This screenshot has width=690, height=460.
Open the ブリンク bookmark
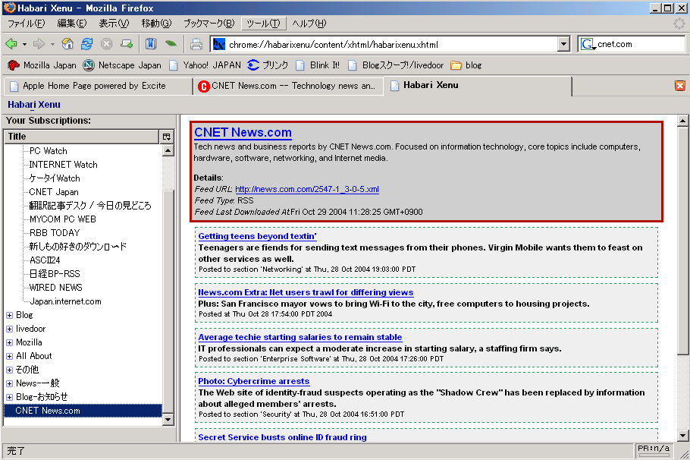(x=268, y=65)
